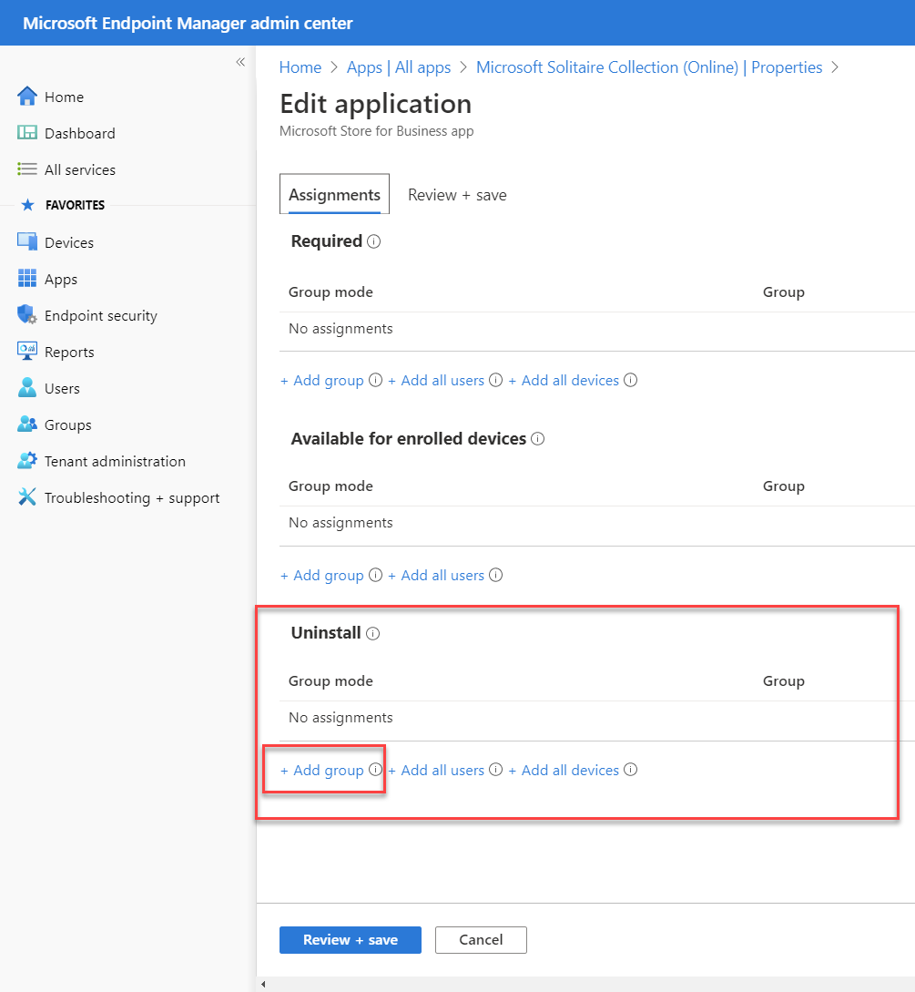
Task: Click the Endpoint security shield icon
Action: (x=26, y=314)
